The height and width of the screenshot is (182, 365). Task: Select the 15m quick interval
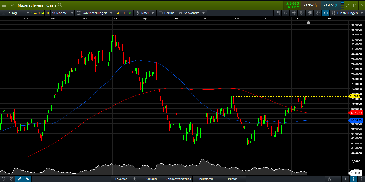(34, 13)
